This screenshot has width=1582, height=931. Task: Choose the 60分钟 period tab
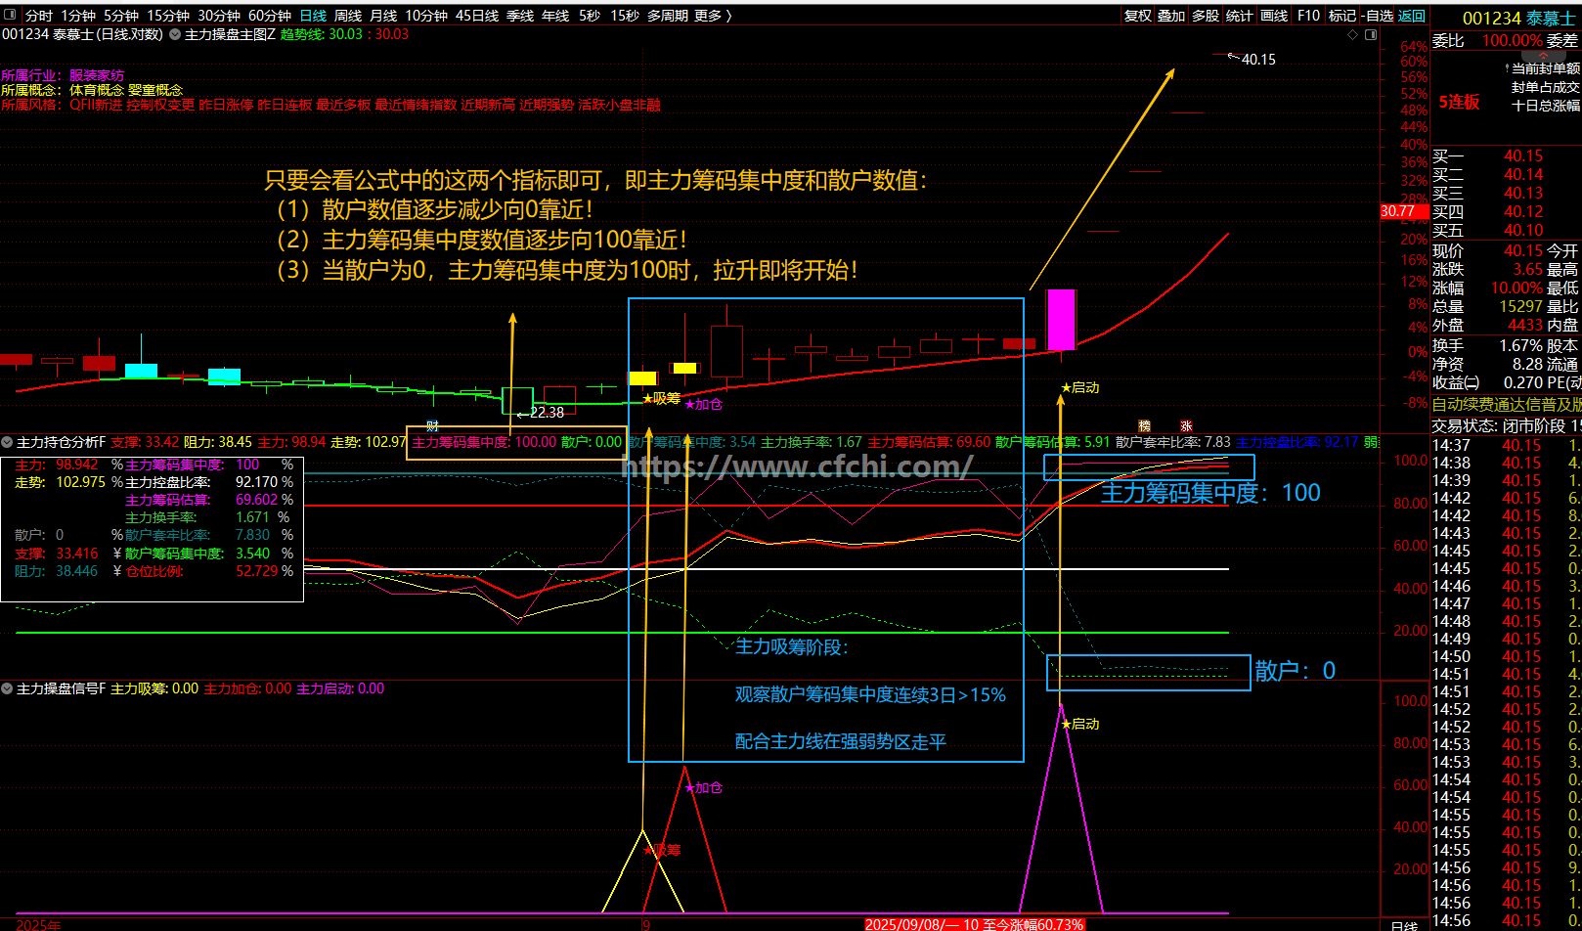click(270, 16)
